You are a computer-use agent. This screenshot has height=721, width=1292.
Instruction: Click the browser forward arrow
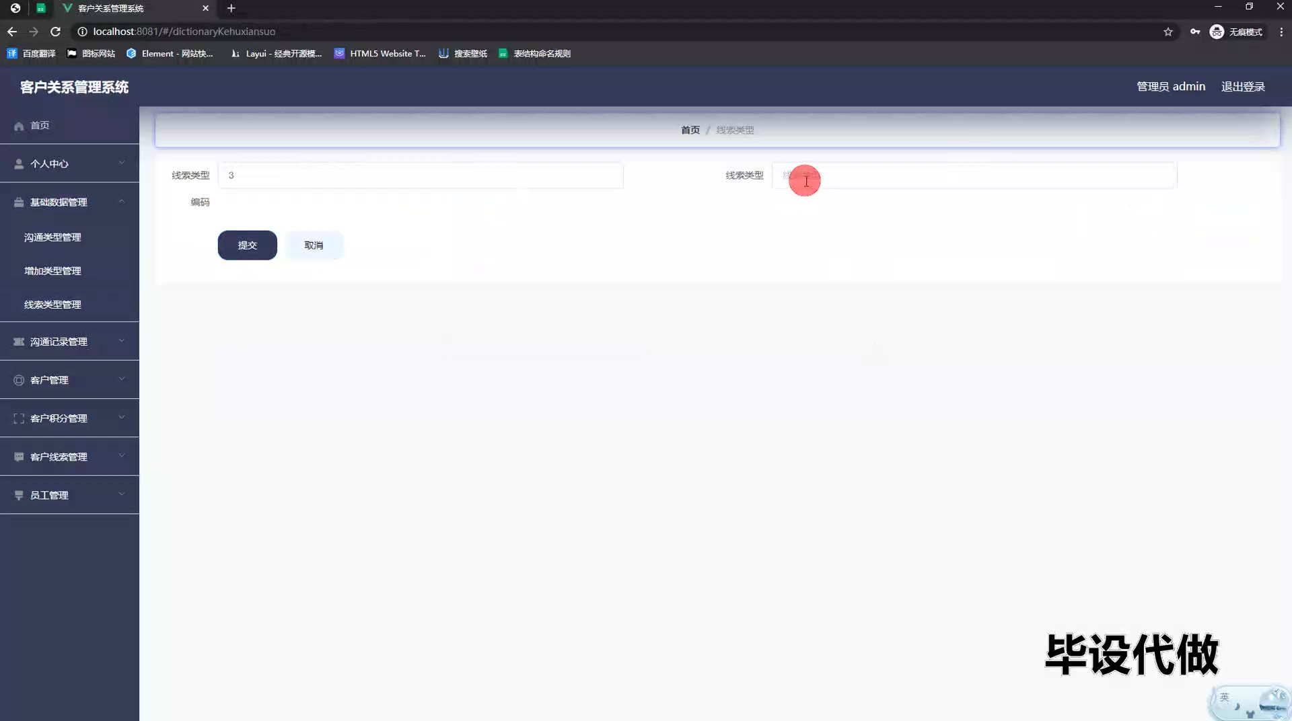pos(34,32)
